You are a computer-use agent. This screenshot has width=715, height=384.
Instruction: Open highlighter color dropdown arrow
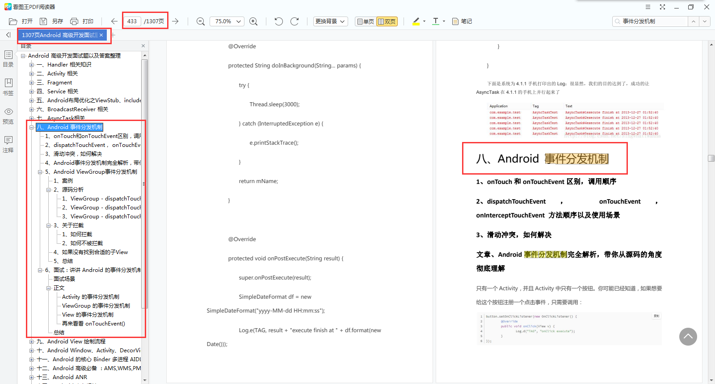[x=424, y=21]
